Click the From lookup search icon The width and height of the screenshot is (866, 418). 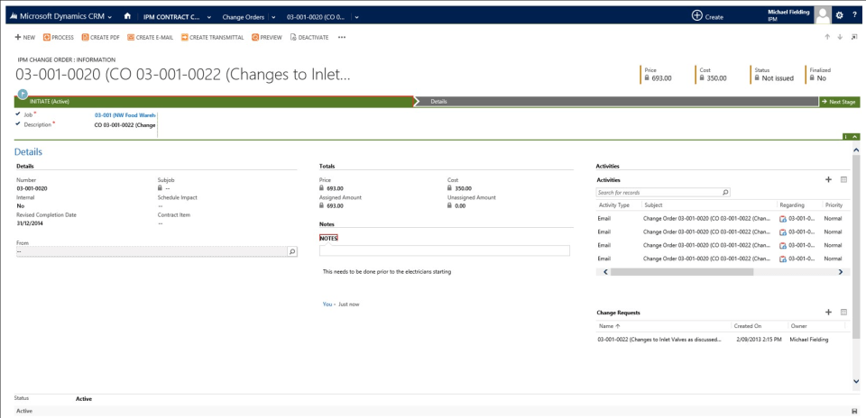tap(292, 251)
